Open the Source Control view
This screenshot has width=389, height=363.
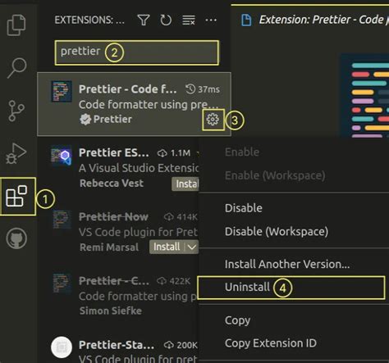[16, 111]
